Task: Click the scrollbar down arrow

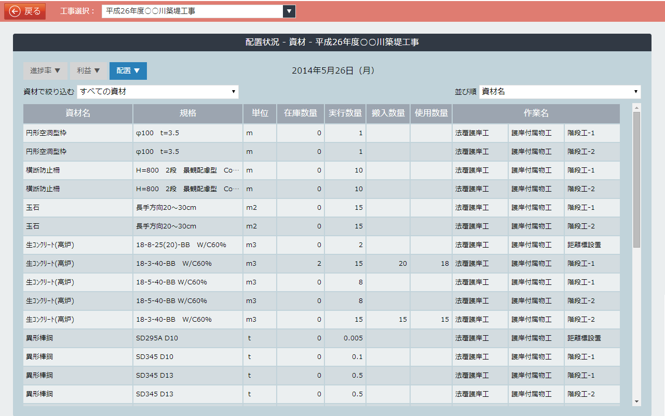Action: pyautogui.click(x=636, y=401)
